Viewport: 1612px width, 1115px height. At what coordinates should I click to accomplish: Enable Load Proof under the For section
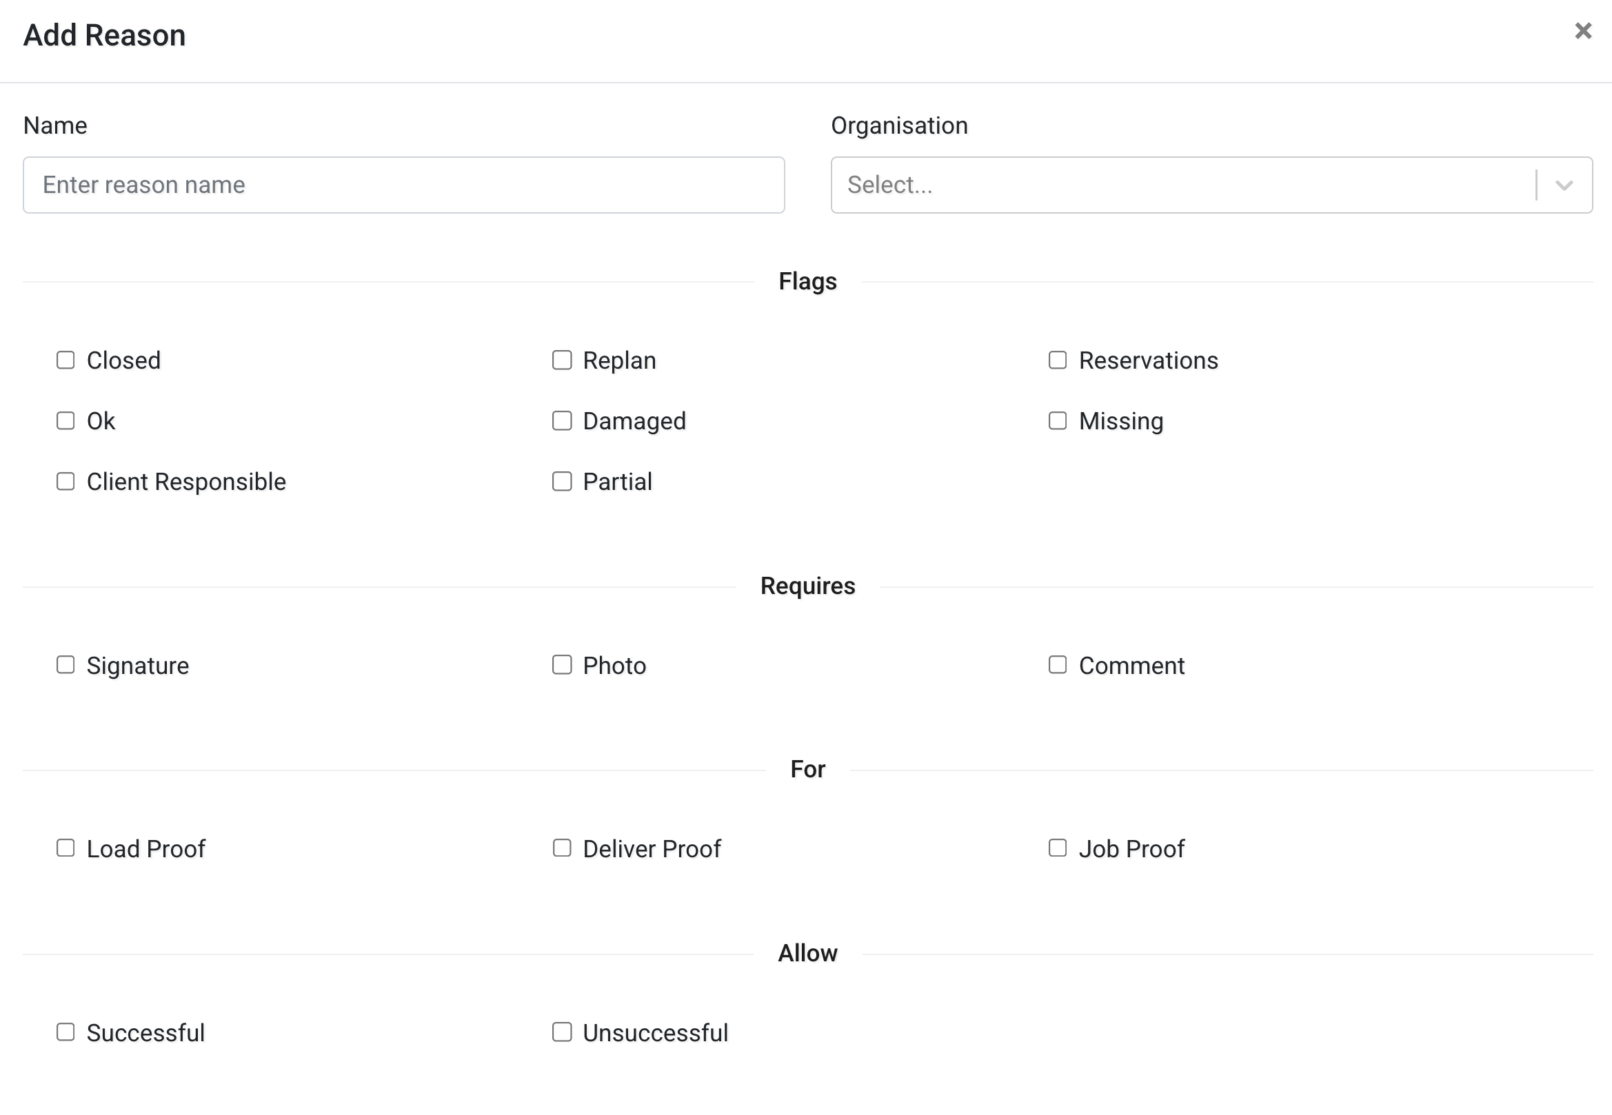pyautogui.click(x=66, y=848)
